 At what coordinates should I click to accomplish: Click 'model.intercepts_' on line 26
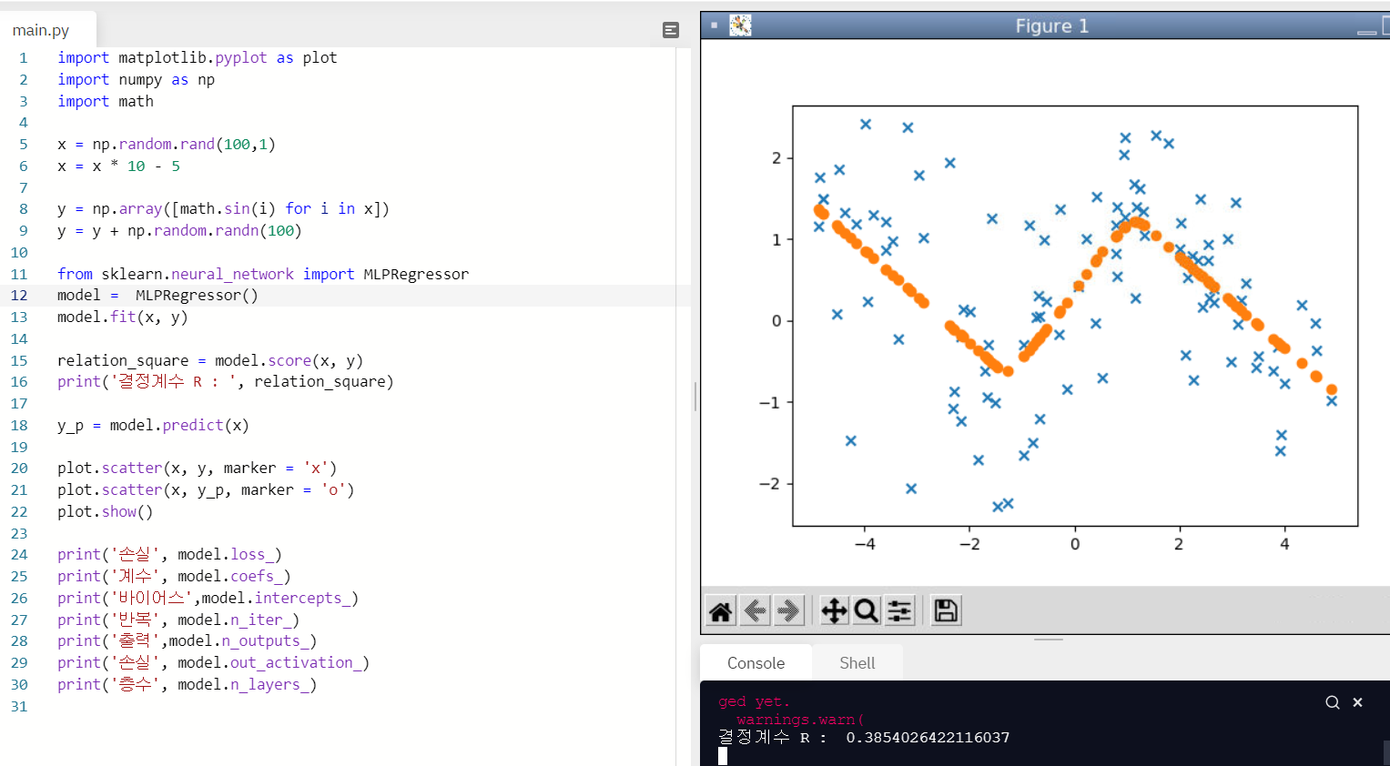click(280, 599)
